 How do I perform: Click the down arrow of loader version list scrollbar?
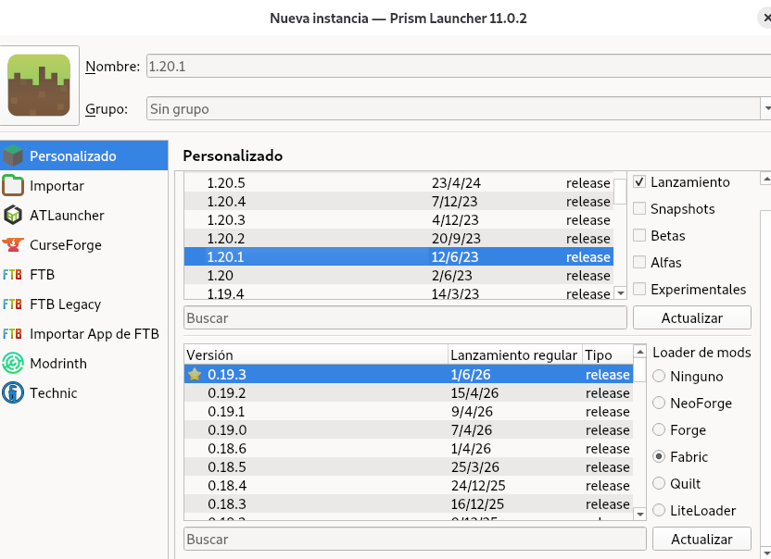pyautogui.click(x=639, y=514)
